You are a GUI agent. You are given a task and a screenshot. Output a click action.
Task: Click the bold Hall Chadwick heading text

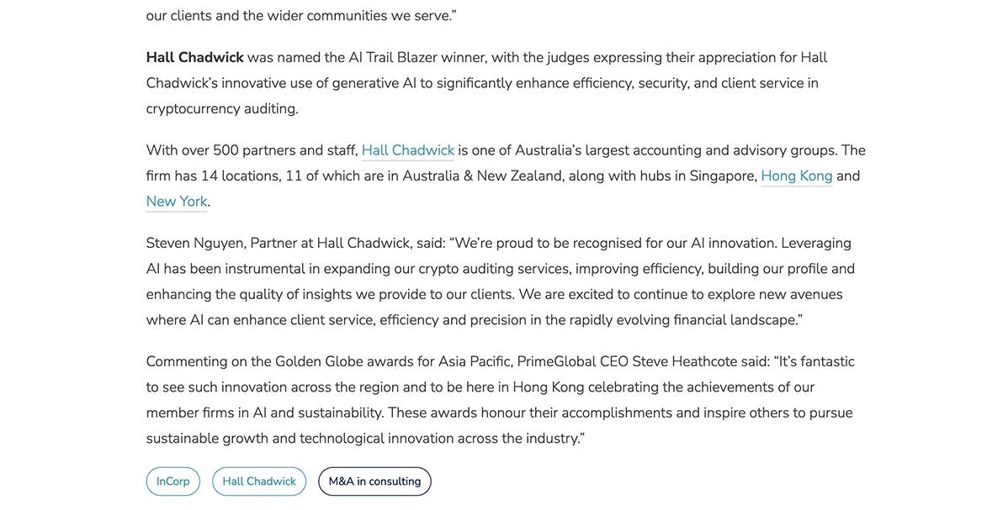click(194, 58)
